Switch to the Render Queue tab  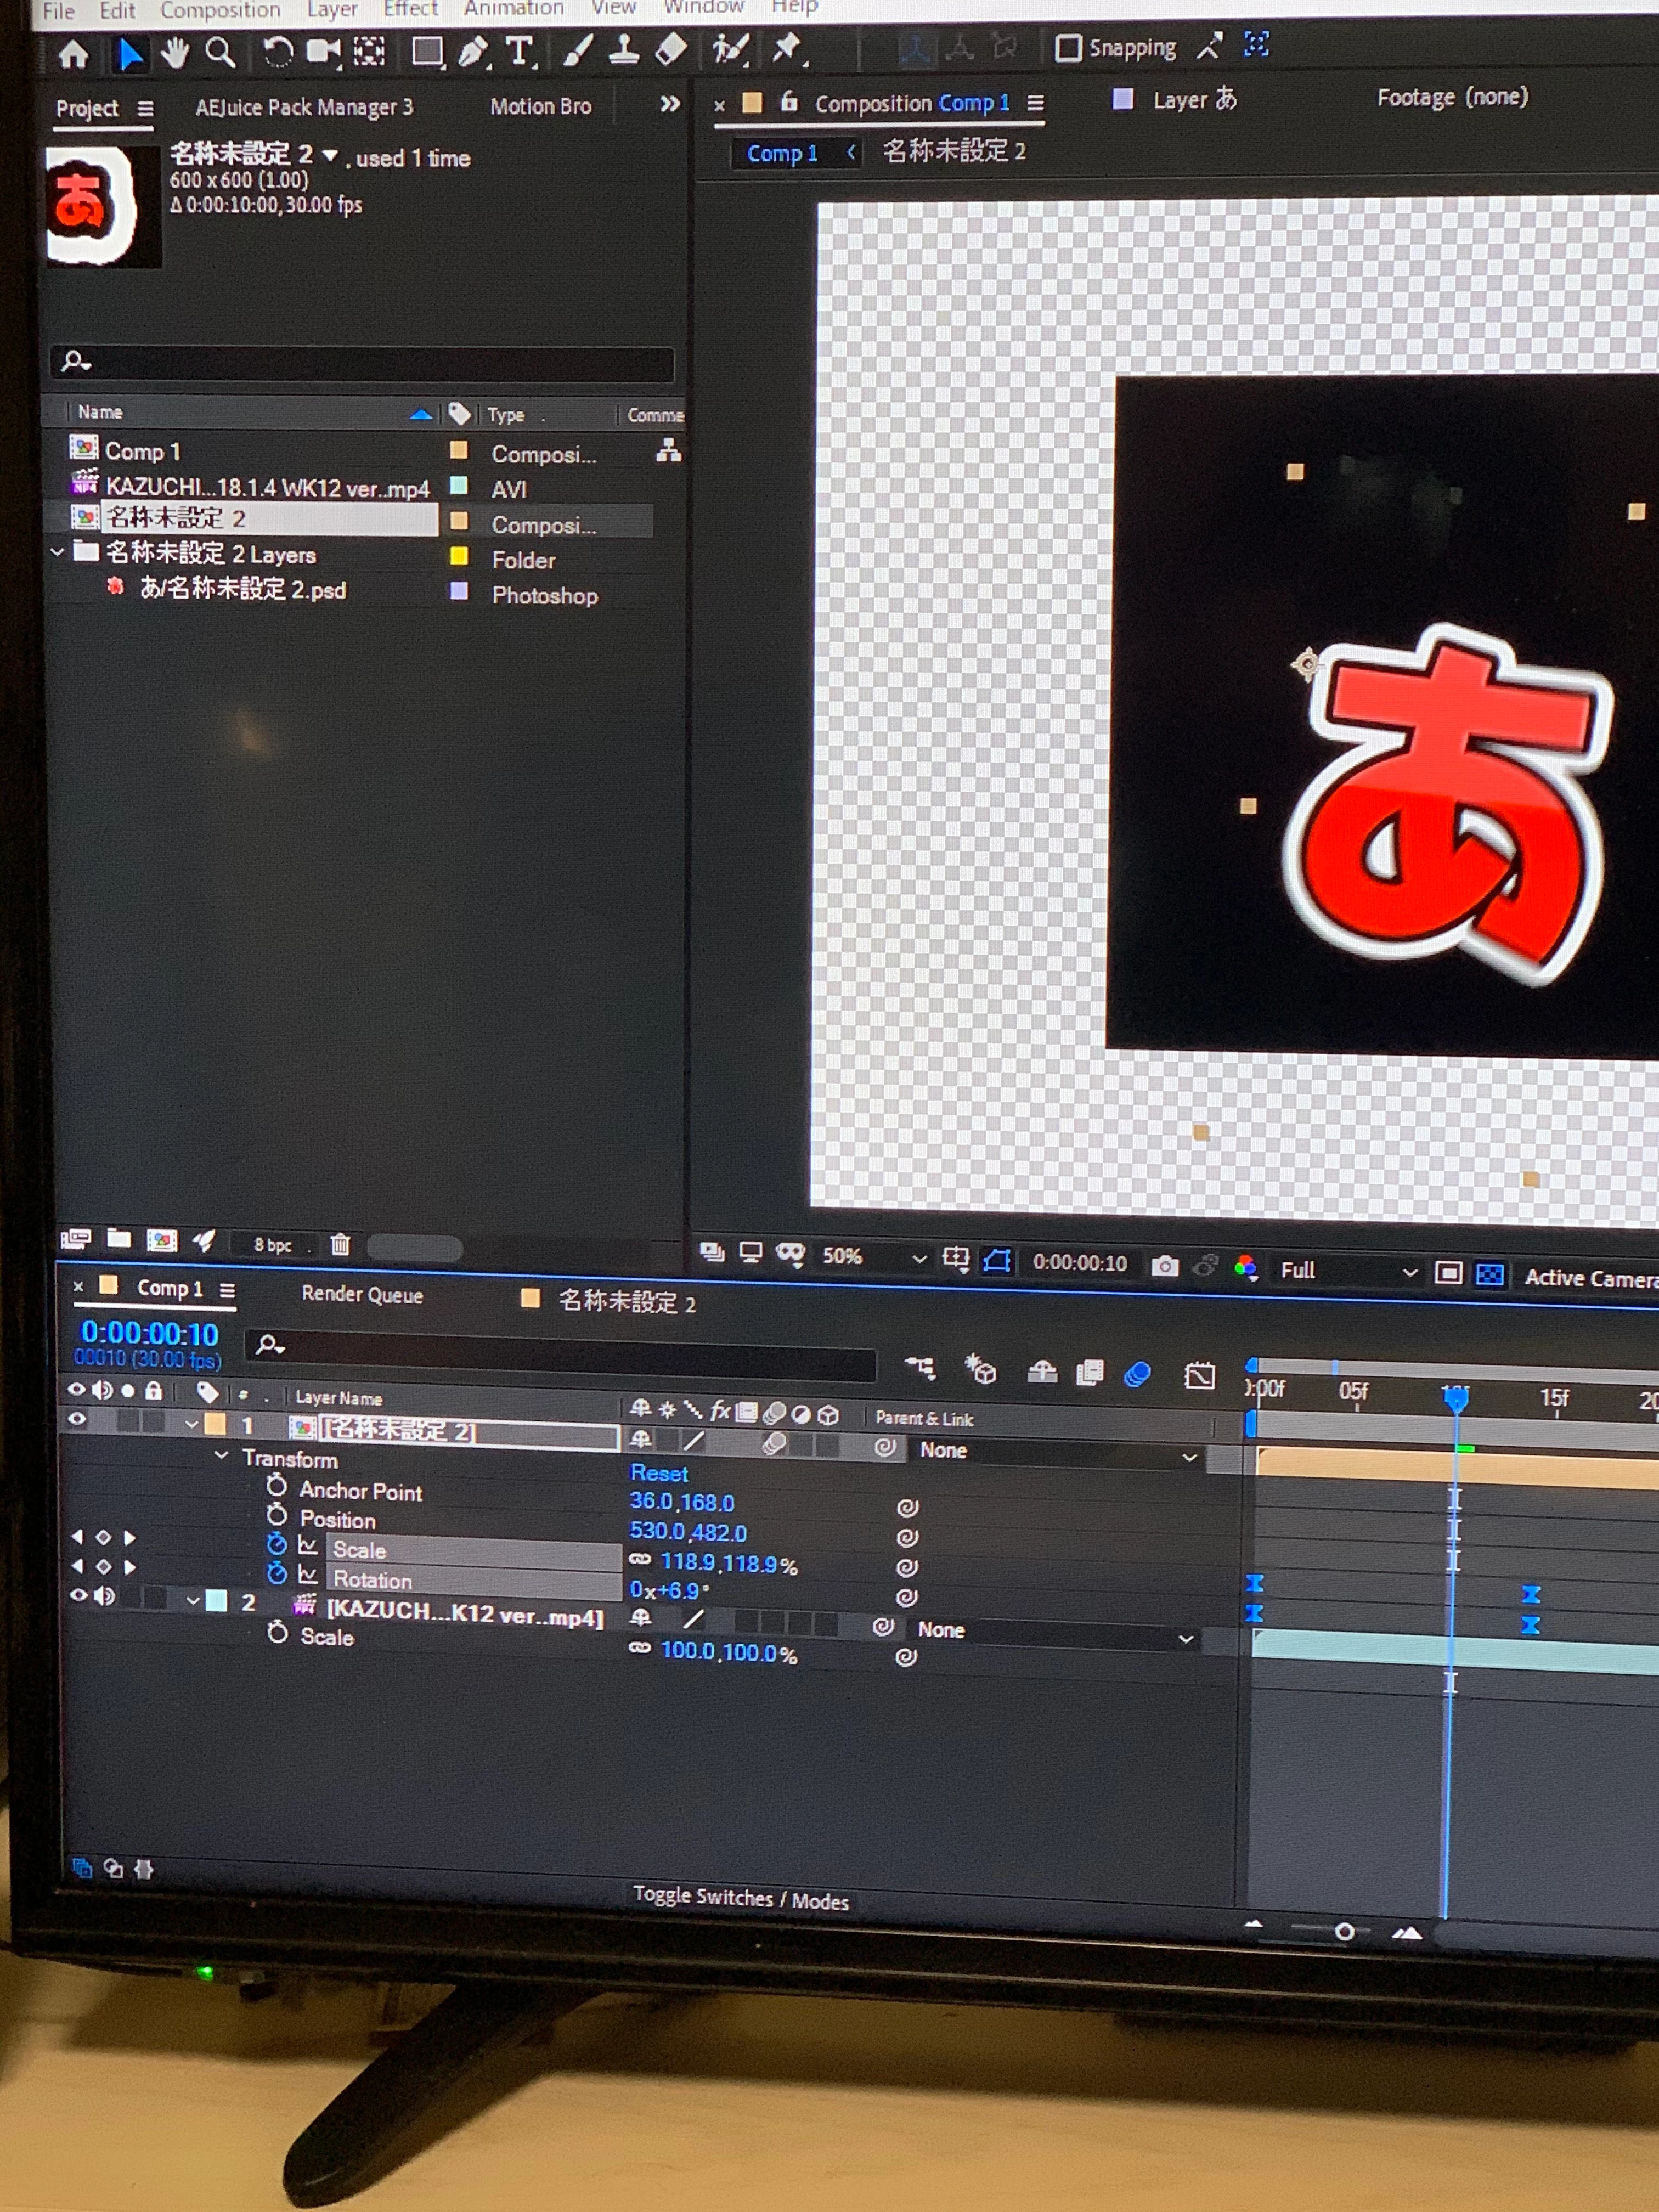click(x=362, y=1295)
